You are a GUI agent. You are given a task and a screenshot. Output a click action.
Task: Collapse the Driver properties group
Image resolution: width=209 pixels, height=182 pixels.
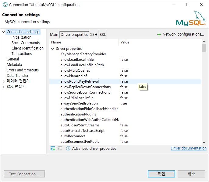(x=53, y=49)
